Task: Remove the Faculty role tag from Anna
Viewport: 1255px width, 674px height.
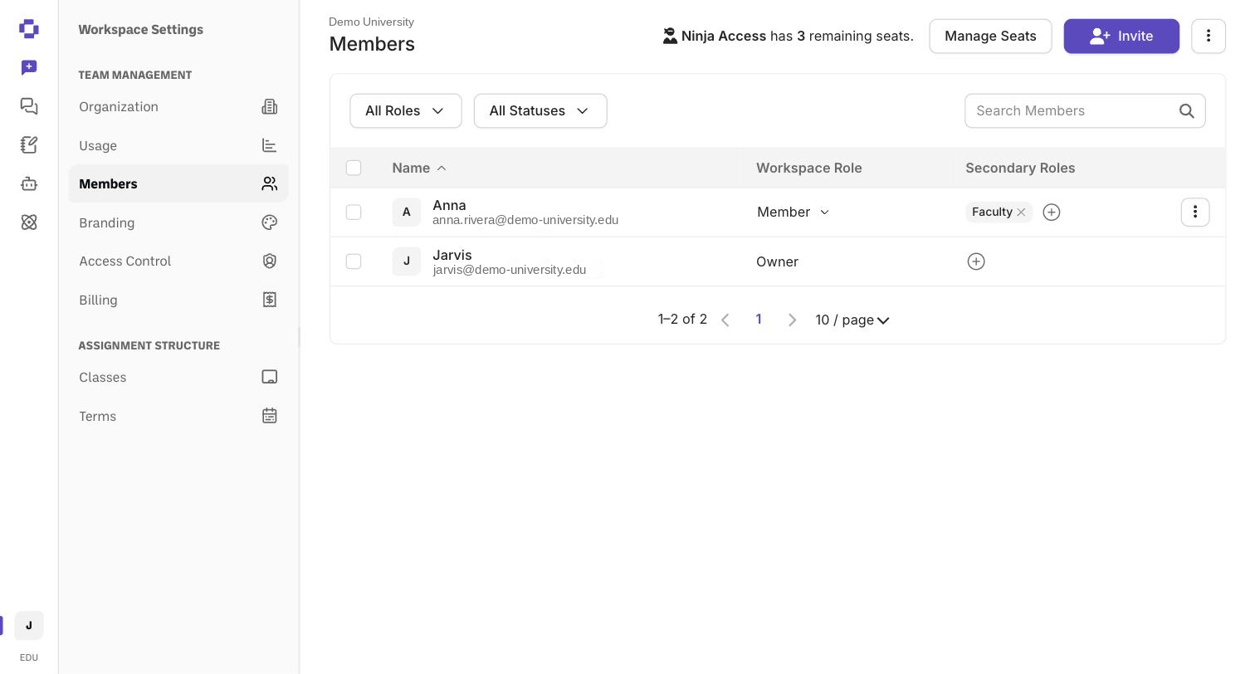Action: 1022,212
